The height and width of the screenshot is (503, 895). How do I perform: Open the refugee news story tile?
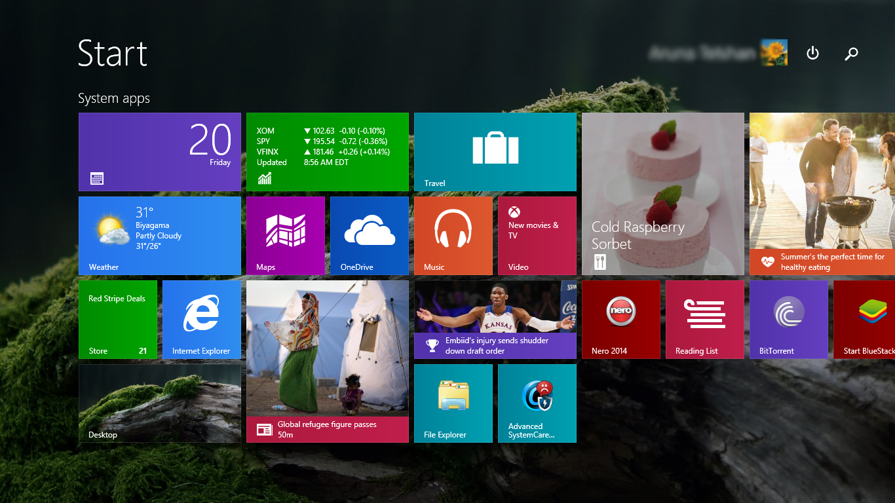coord(328,362)
